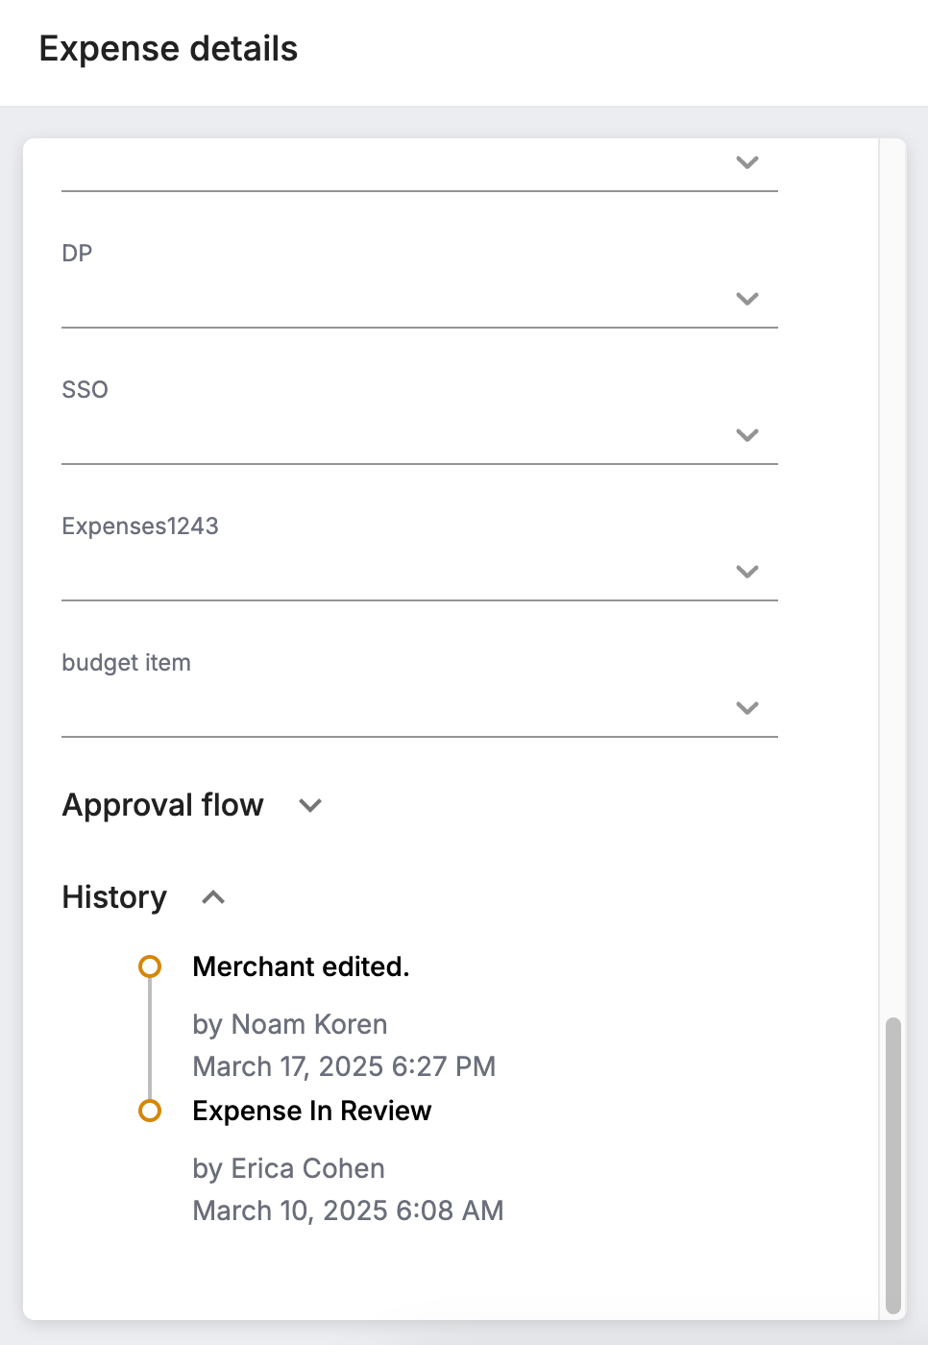
Task: Click the Erica Cohen author name
Action: 308,1168
